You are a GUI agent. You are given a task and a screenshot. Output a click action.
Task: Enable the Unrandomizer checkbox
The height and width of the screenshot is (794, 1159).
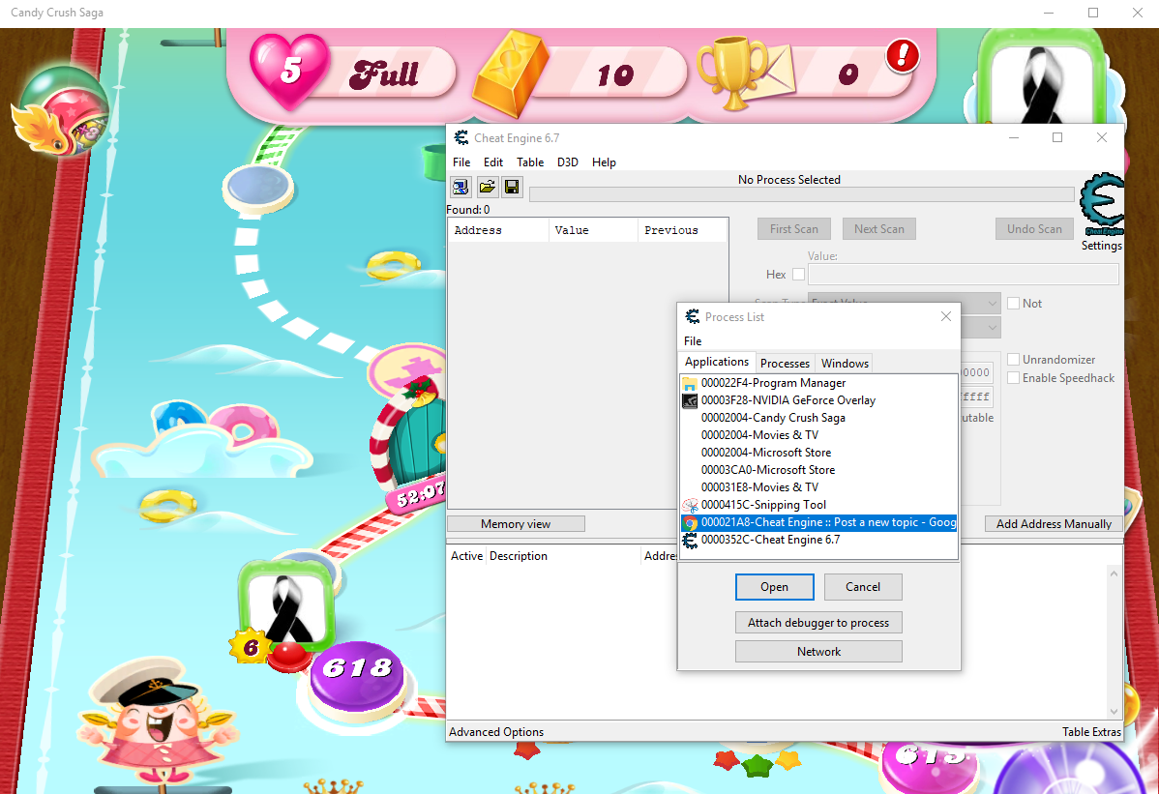click(1014, 360)
